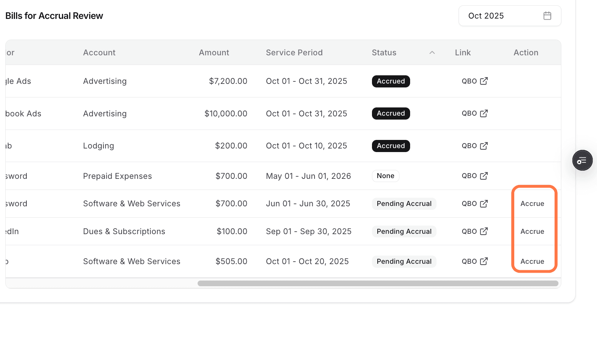The height and width of the screenshot is (363, 597).
Task: Click the Pending Accrual badge for the Sep bill
Action: coord(404,231)
